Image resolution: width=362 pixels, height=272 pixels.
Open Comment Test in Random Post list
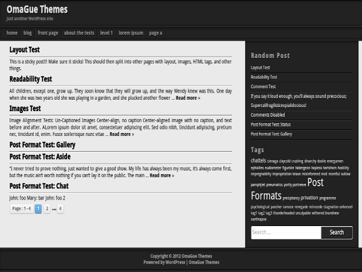(x=263, y=86)
